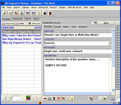Open the File menu

3,7
